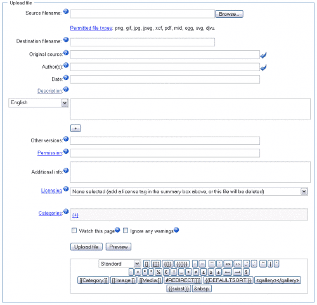Open the Date field help icon
This screenshot has width=317, height=305.
click(66, 78)
